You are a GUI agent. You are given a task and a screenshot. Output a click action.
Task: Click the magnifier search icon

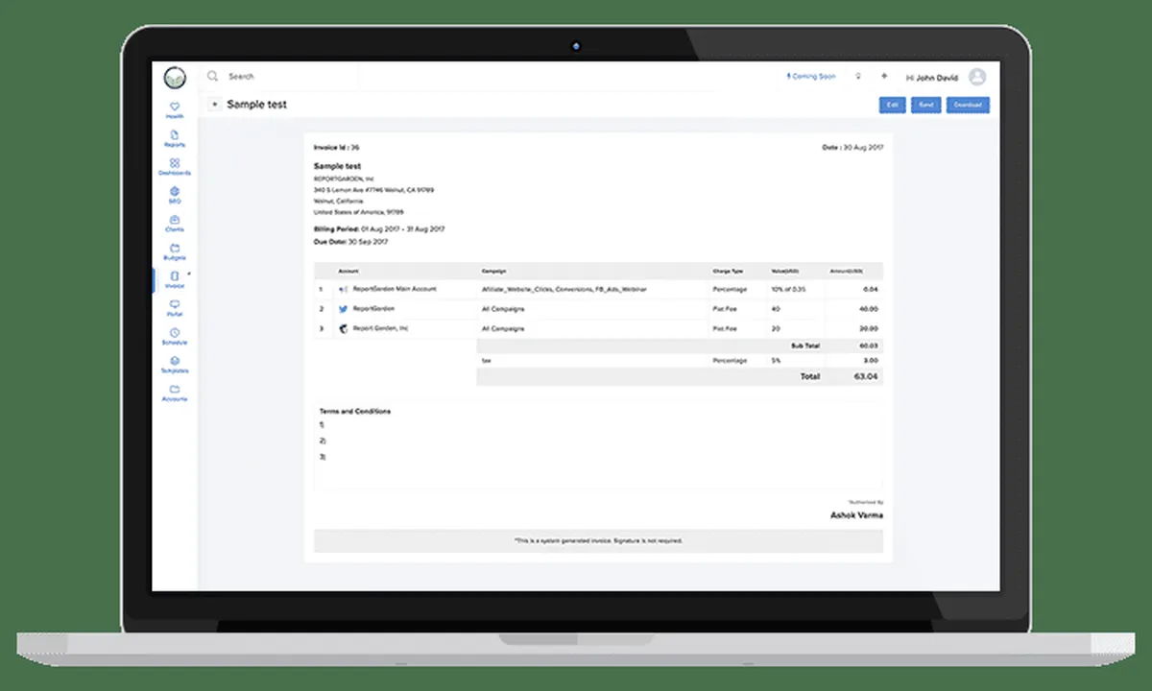[x=213, y=76]
